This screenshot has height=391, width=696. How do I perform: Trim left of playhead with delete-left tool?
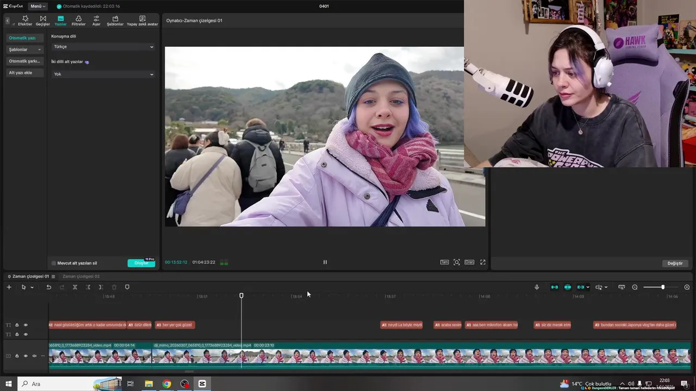(88, 287)
